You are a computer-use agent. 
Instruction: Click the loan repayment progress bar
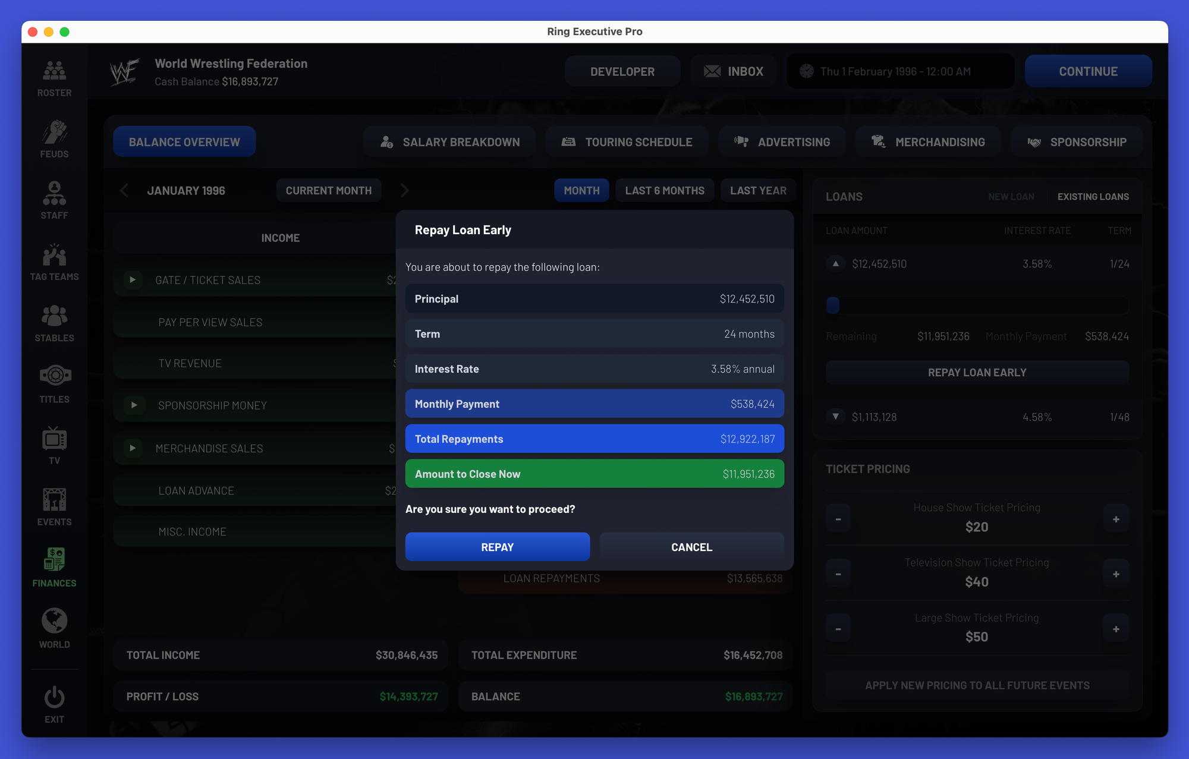[977, 306]
